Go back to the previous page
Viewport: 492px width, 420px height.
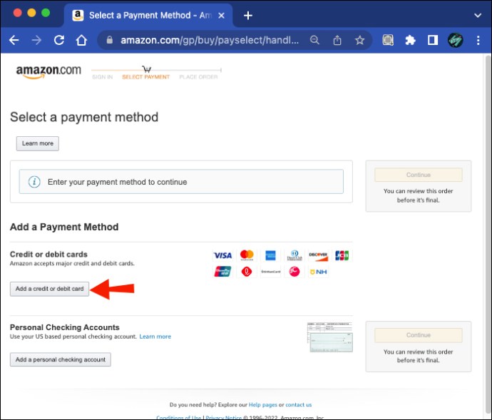(14, 40)
